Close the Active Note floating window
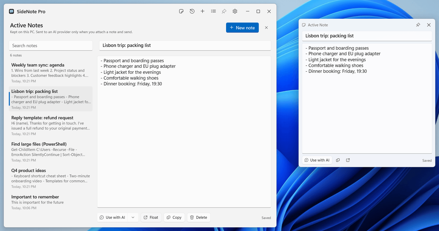Viewport: 439px width, 231px height. pos(429,25)
